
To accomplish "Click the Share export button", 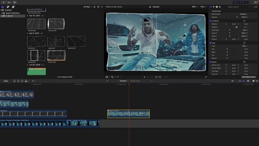I will pyautogui.click(x=256, y=2).
